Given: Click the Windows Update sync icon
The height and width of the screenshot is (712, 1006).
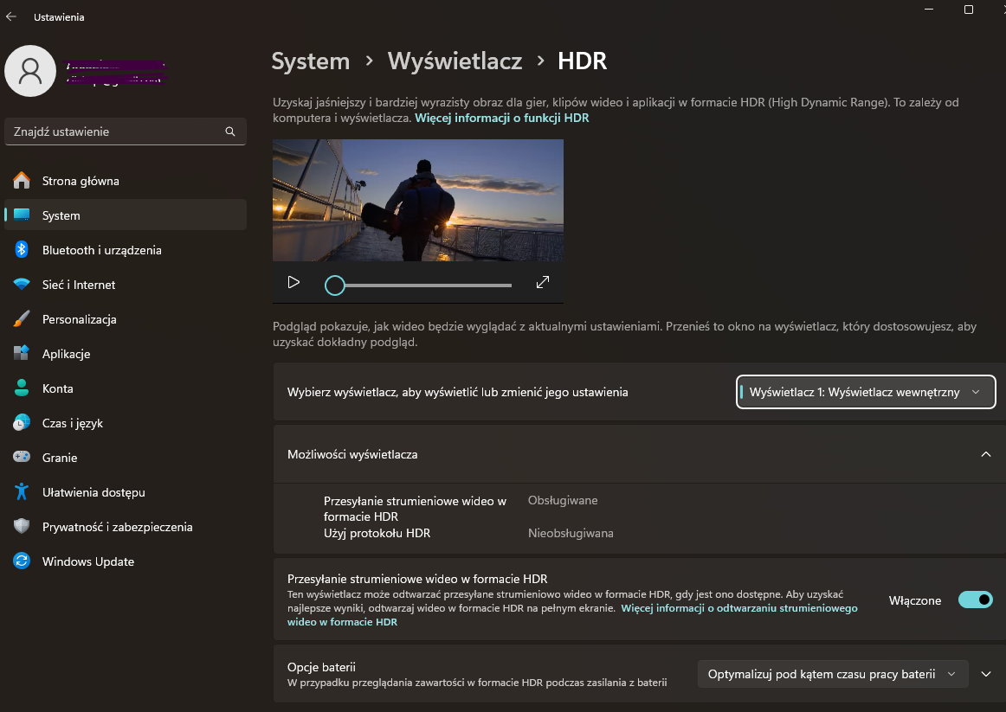Looking at the screenshot, I should pyautogui.click(x=22, y=561).
